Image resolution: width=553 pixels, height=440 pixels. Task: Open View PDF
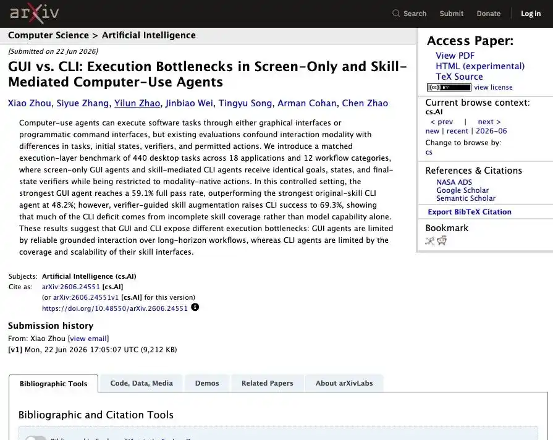[455, 56]
